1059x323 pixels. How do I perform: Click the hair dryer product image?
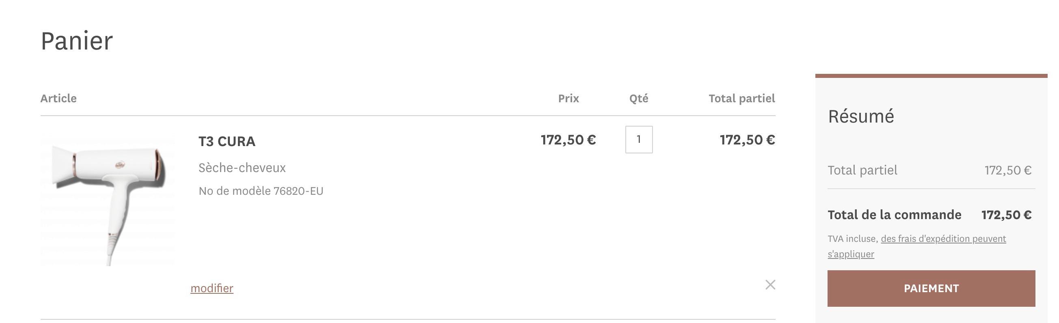[108, 201]
